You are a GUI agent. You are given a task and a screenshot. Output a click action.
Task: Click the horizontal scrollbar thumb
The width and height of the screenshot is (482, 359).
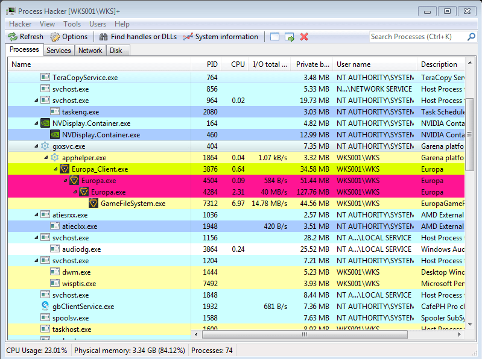coord(305,334)
